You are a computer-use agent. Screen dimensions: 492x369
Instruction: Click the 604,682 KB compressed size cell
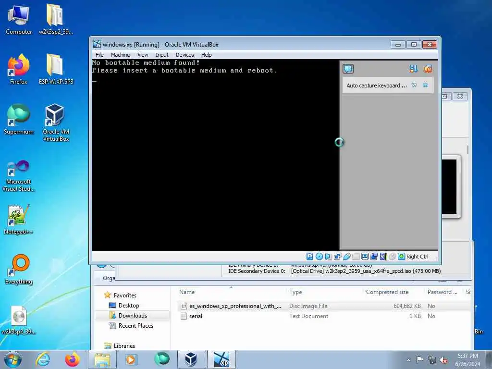(407, 306)
